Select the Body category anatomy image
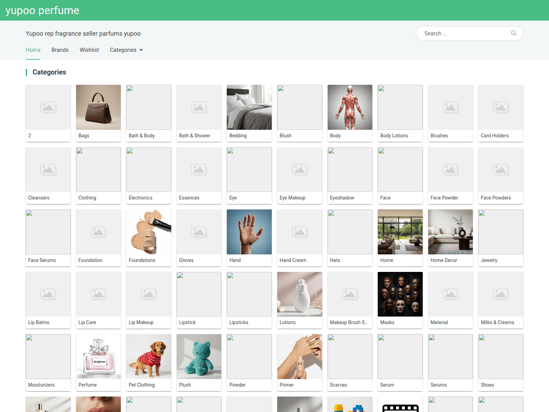The image size is (549, 412). click(x=350, y=107)
